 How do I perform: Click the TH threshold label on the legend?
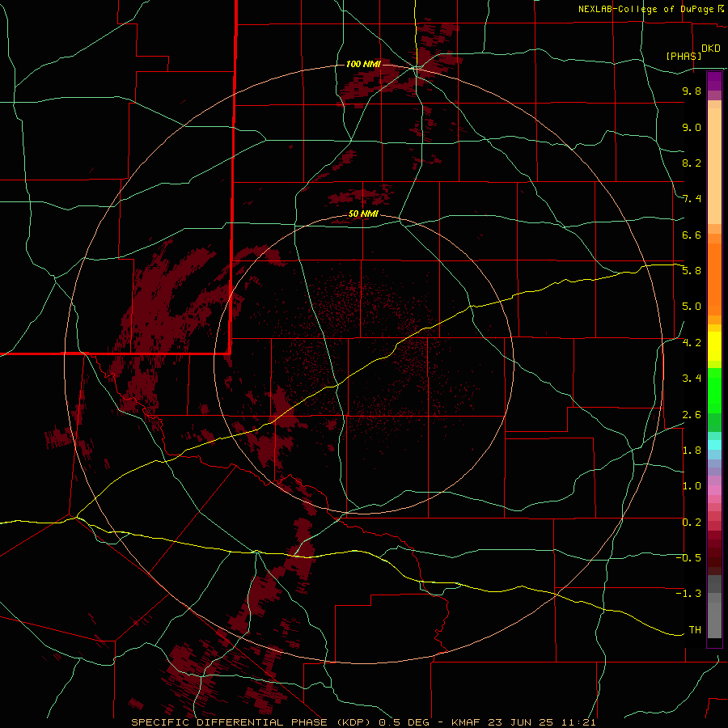coord(695,630)
